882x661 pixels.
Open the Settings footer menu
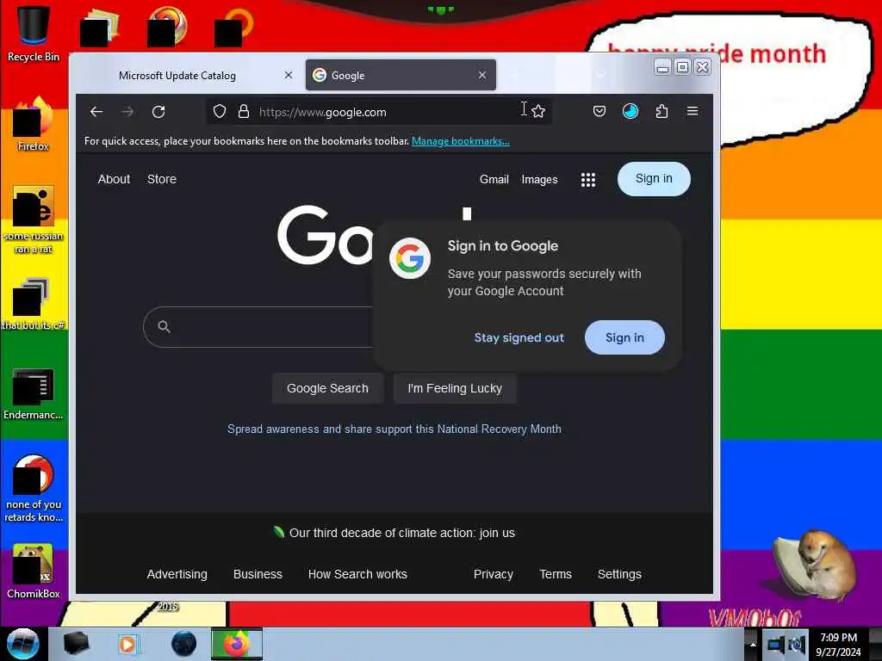point(619,574)
